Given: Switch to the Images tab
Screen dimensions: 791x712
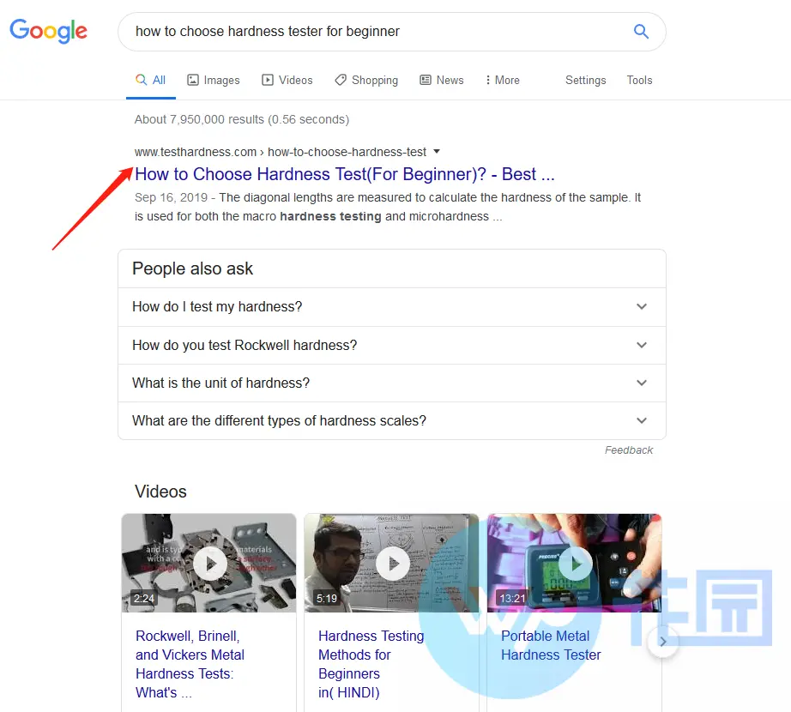Looking at the screenshot, I should coord(214,80).
